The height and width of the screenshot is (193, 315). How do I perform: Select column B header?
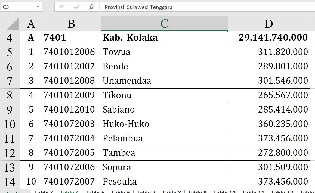tap(71, 24)
